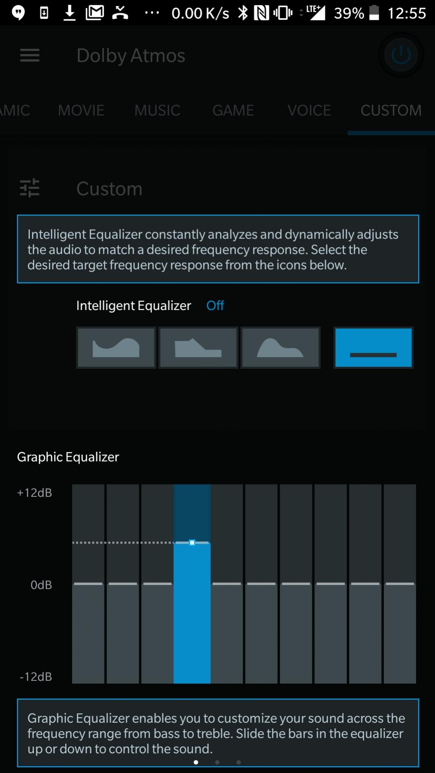
Task: Choose the second Intelligent Equalizer curve preset
Action: tap(198, 347)
